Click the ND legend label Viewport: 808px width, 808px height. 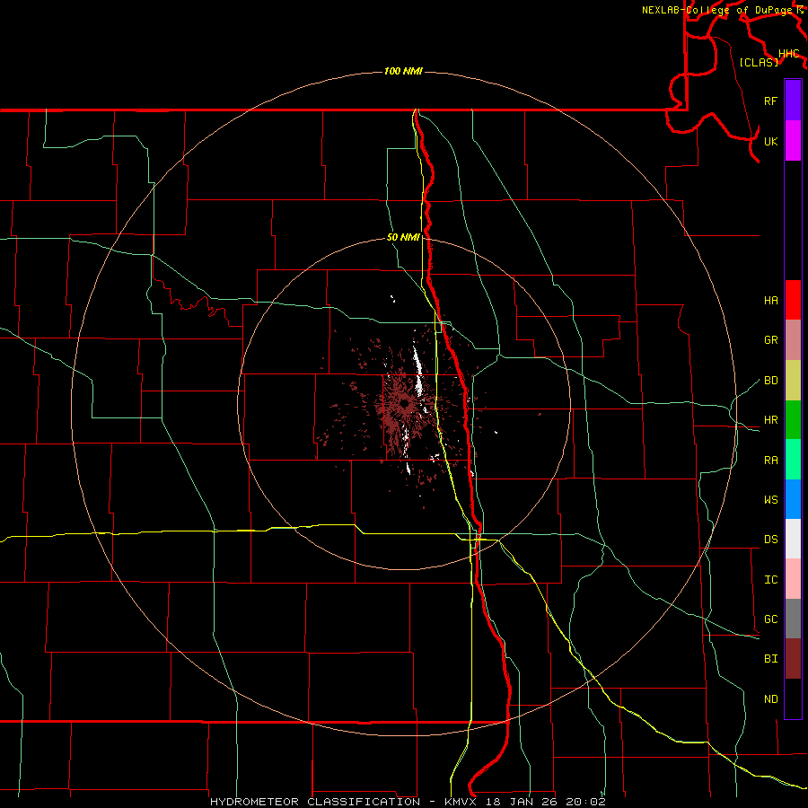(x=770, y=699)
